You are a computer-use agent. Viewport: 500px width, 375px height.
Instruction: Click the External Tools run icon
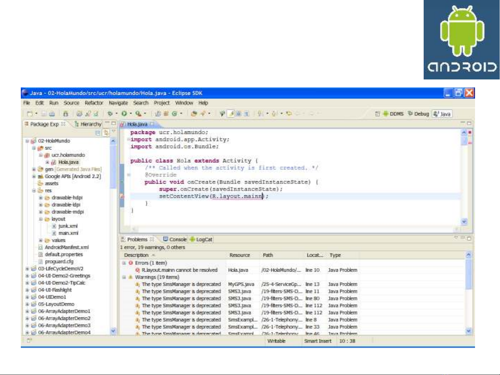(x=138, y=113)
